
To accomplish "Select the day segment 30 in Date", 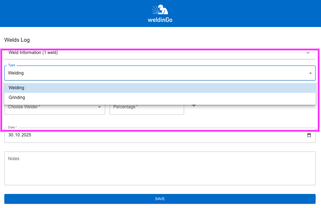I will pyautogui.click(x=11, y=135).
